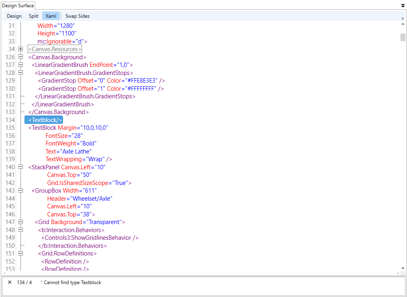Switch to the Split view
The width and height of the screenshot is (407, 297).
pos(34,16)
